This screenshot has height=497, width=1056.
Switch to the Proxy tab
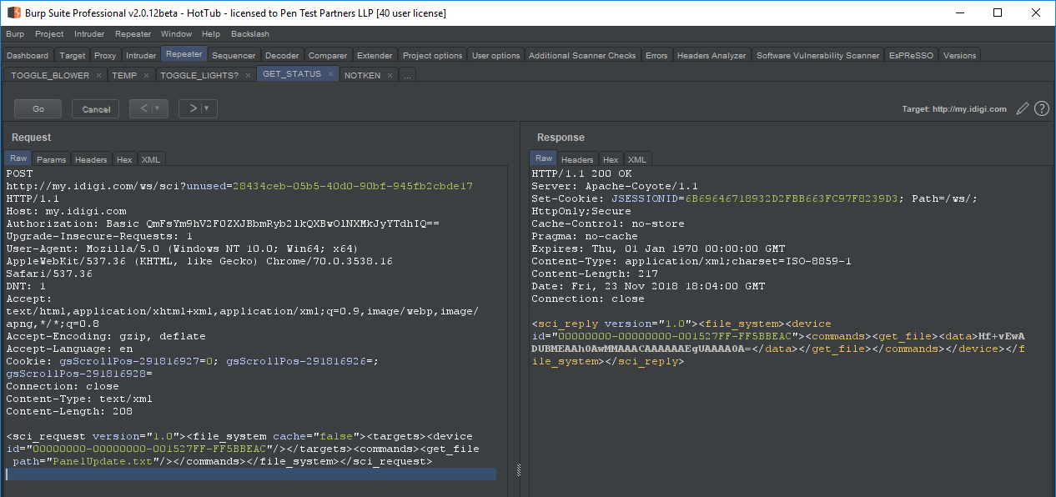point(105,56)
